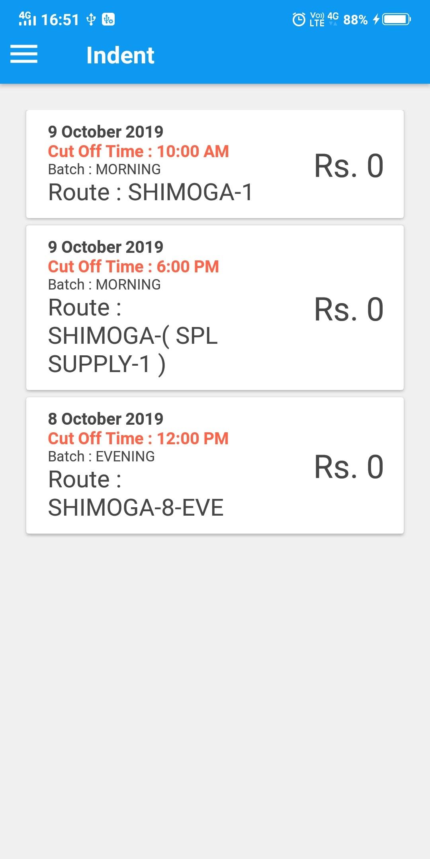Tap the battery indicator icon

tap(397, 19)
